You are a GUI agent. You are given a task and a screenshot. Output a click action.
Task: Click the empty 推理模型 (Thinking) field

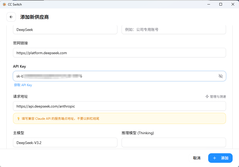174,143
